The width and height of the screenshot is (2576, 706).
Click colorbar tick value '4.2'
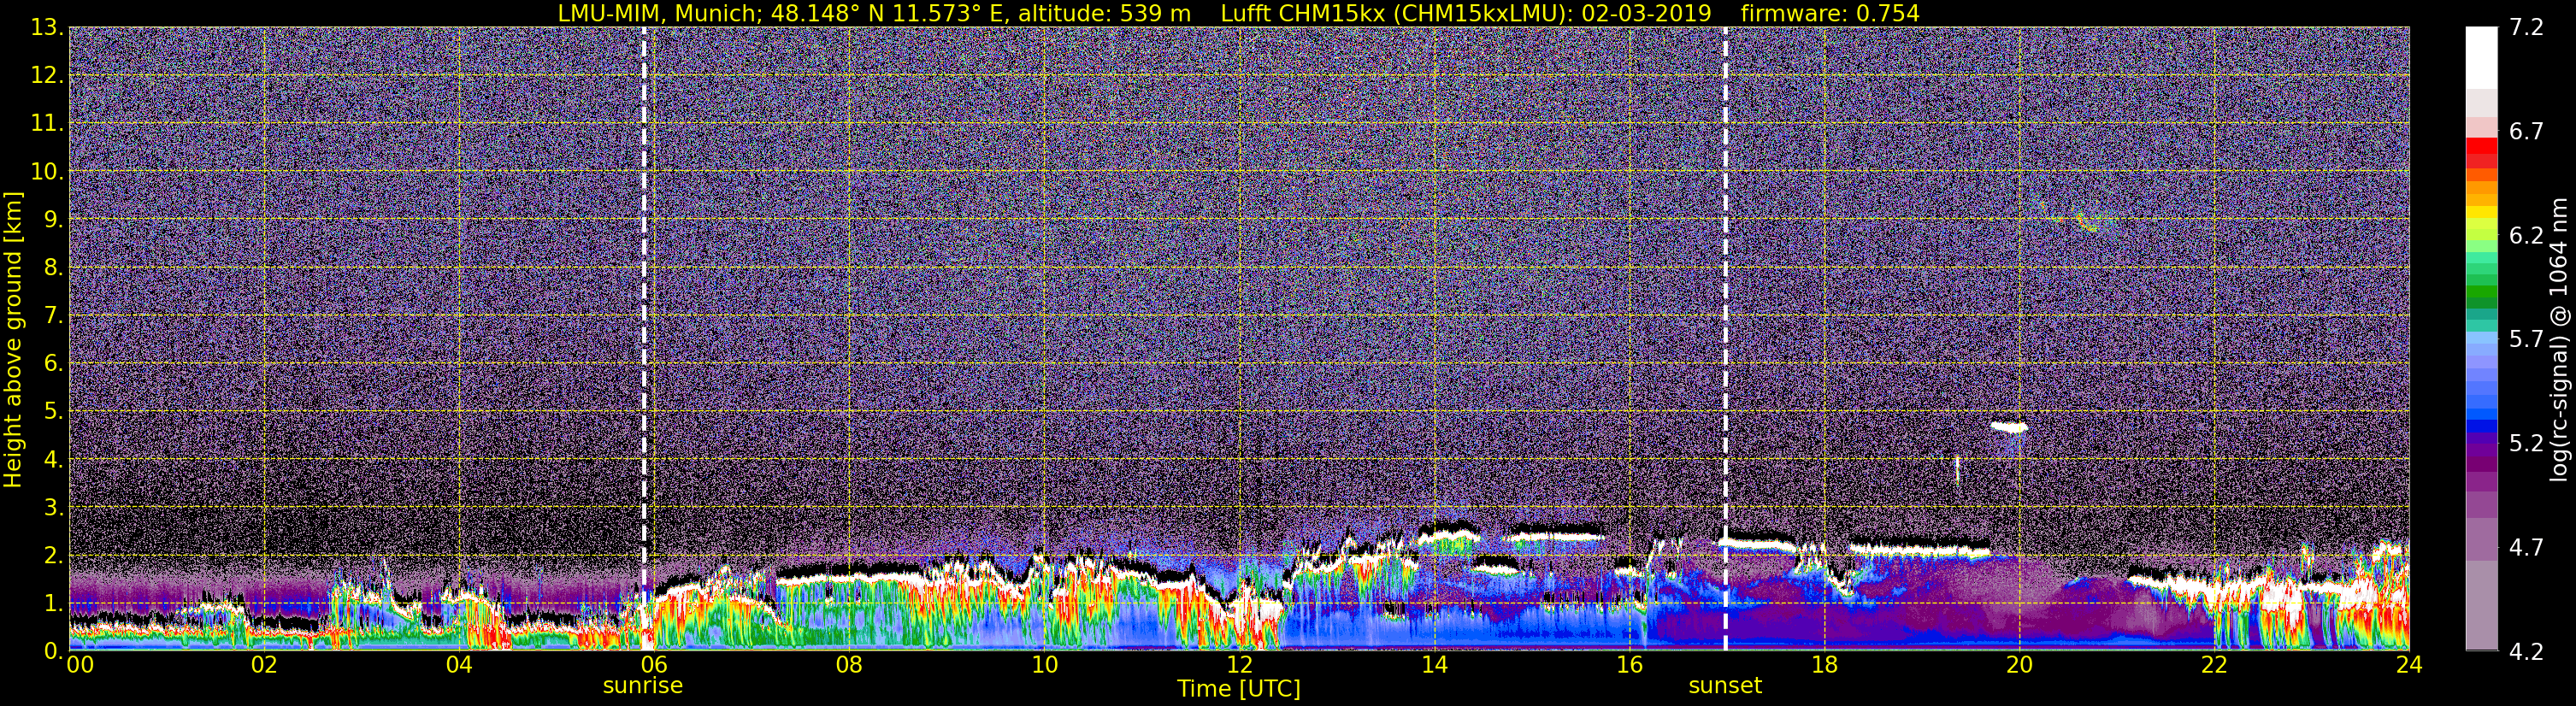click(2526, 652)
